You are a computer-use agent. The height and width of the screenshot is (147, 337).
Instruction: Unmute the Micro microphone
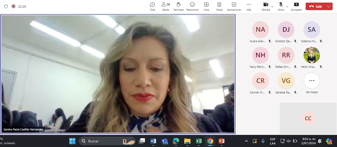pos(281,6)
